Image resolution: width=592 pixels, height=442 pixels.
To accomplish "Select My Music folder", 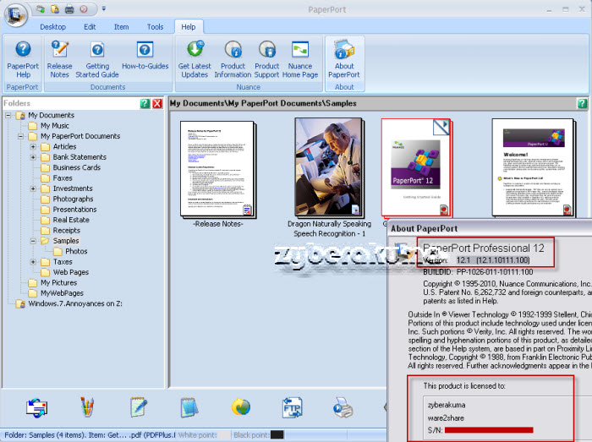I will tap(55, 126).
